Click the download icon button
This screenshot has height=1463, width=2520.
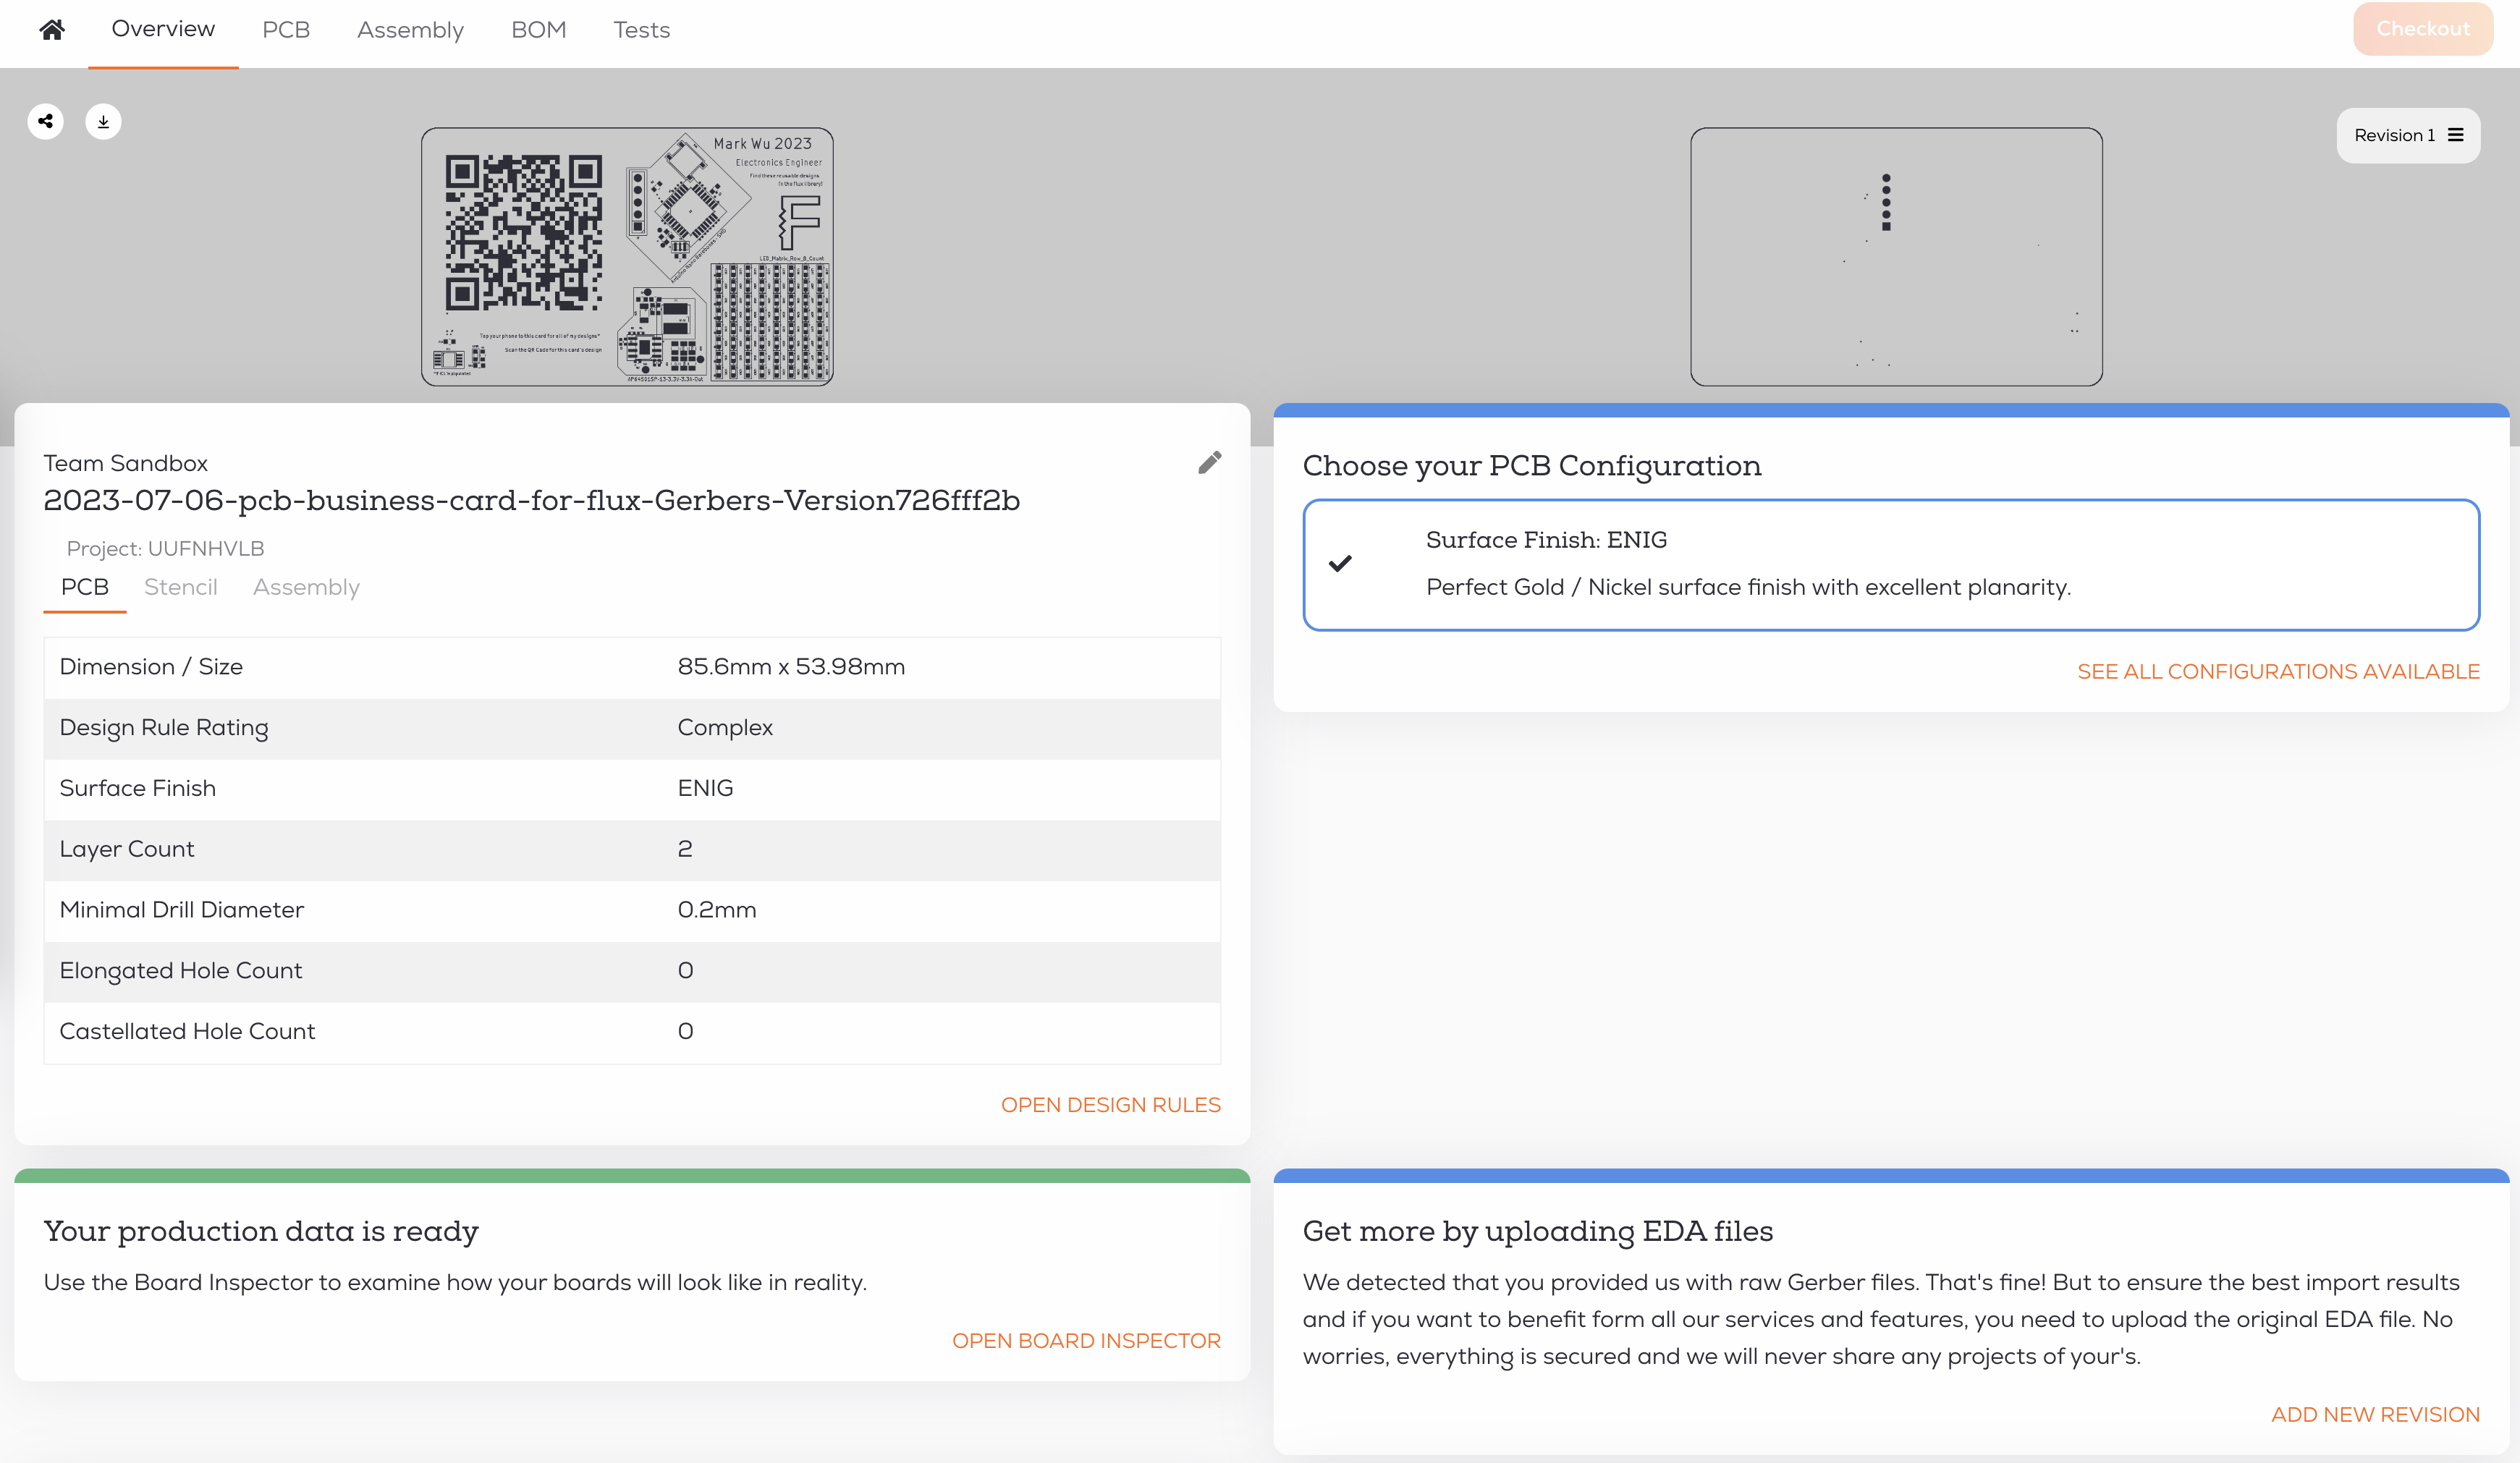[103, 122]
